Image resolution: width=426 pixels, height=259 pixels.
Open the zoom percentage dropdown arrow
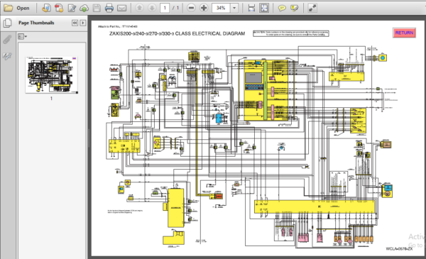pyautogui.click(x=234, y=8)
